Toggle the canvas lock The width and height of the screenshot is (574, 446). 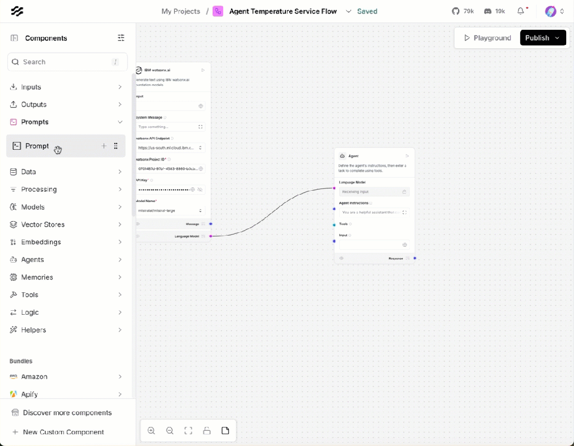[207, 430]
